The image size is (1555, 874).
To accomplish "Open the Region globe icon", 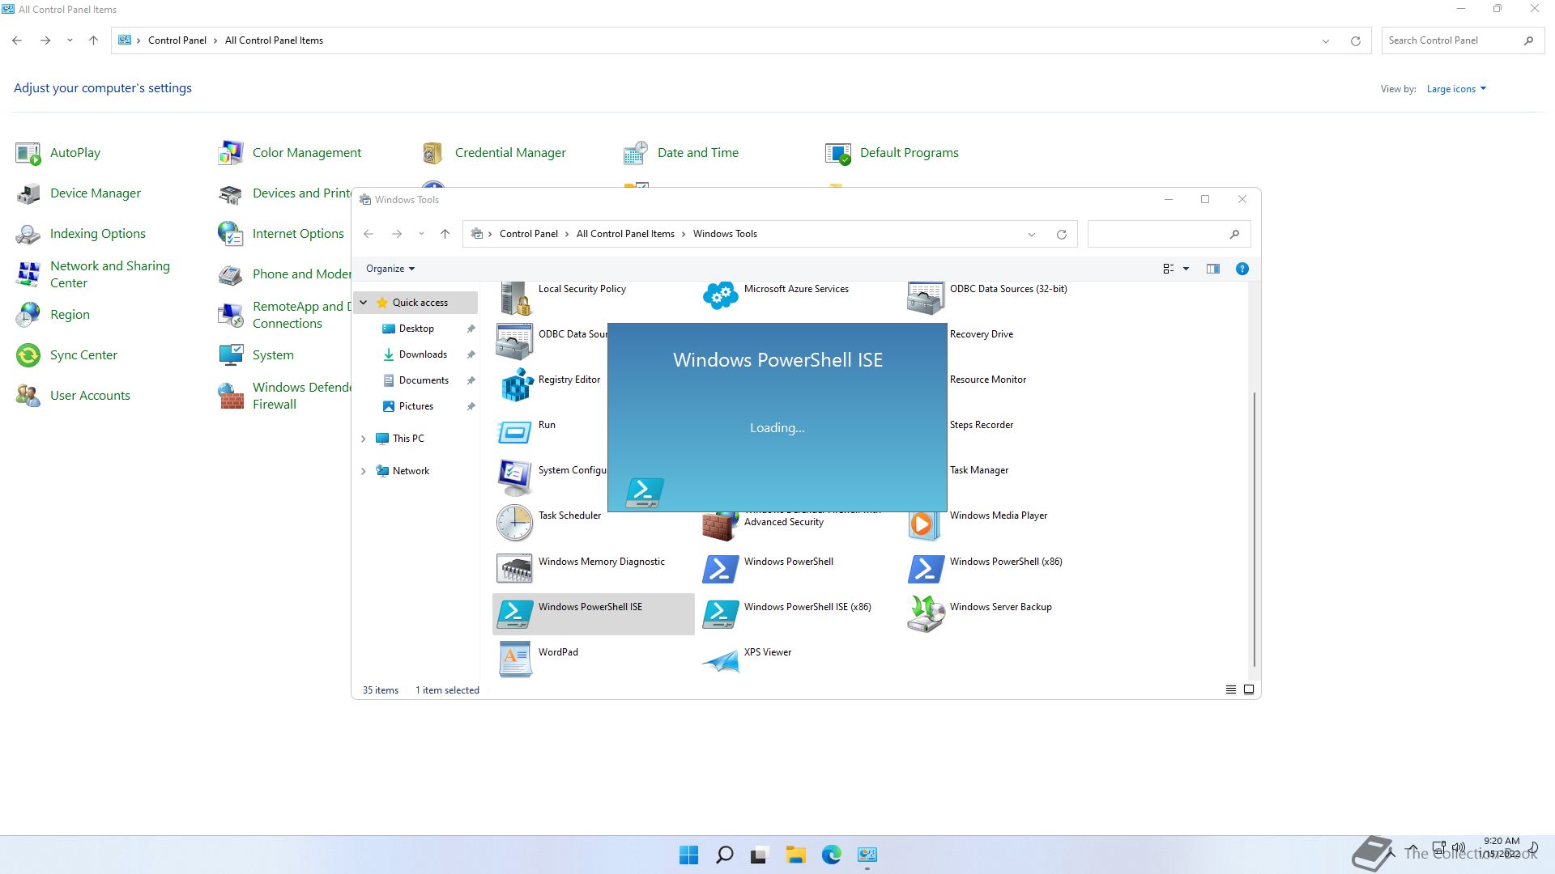I will coord(28,315).
